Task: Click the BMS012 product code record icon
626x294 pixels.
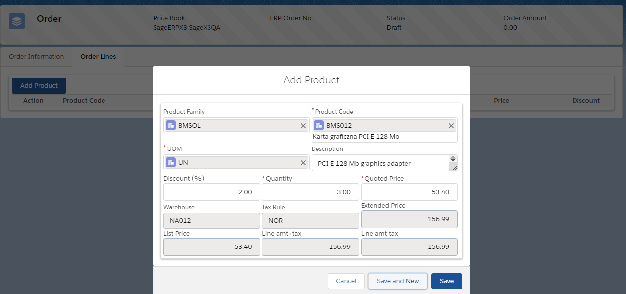Action: (318, 126)
